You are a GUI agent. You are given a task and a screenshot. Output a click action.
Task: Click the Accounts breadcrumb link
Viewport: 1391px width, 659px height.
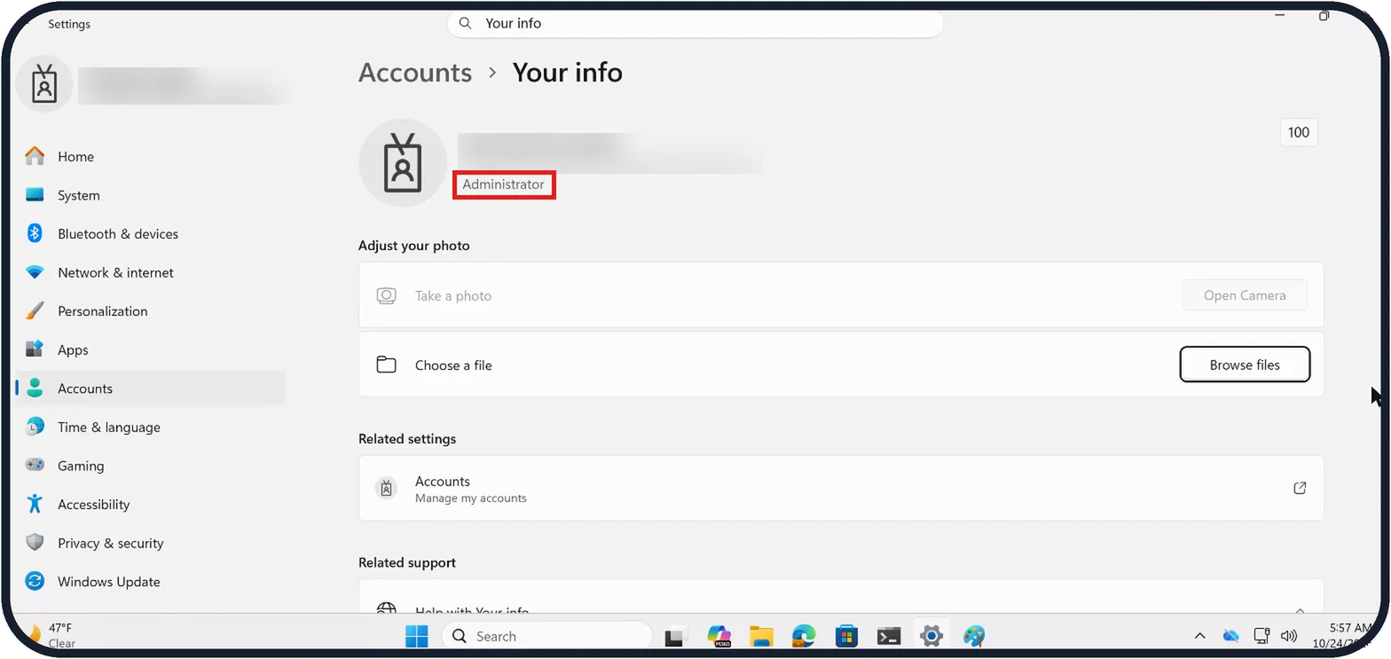click(x=415, y=72)
